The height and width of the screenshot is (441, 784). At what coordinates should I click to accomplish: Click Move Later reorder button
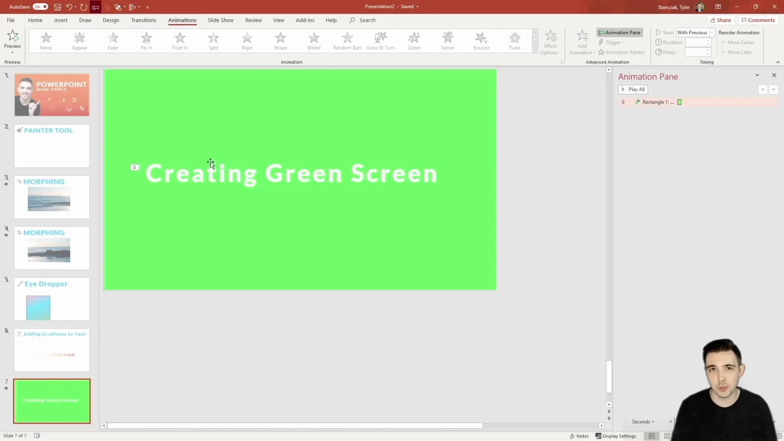[x=736, y=52]
